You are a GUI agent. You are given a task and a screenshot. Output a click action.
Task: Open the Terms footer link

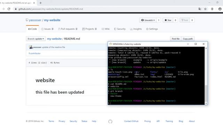tap(51, 121)
